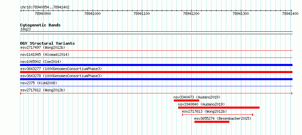Open esv3643278 (1000GenomesConsortiumPhase3) variant
Screen dimensions: 302x135
click(61, 76)
